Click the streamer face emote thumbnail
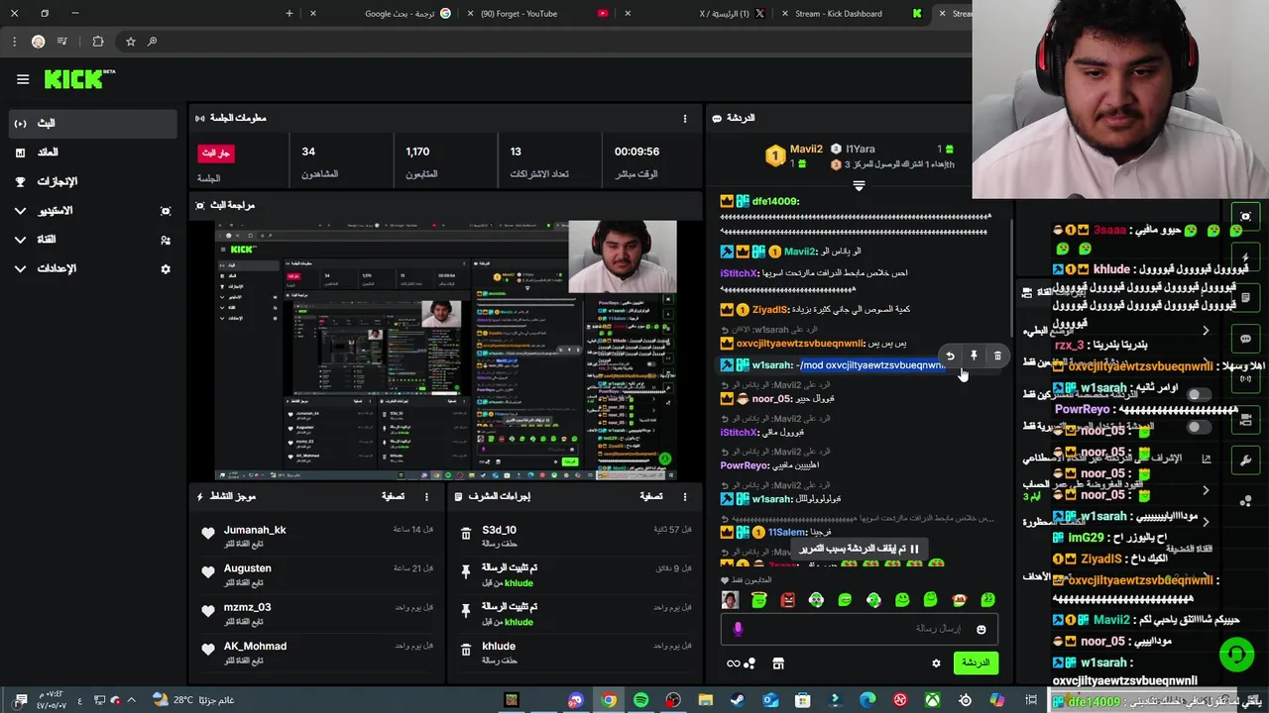 (x=730, y=600)
